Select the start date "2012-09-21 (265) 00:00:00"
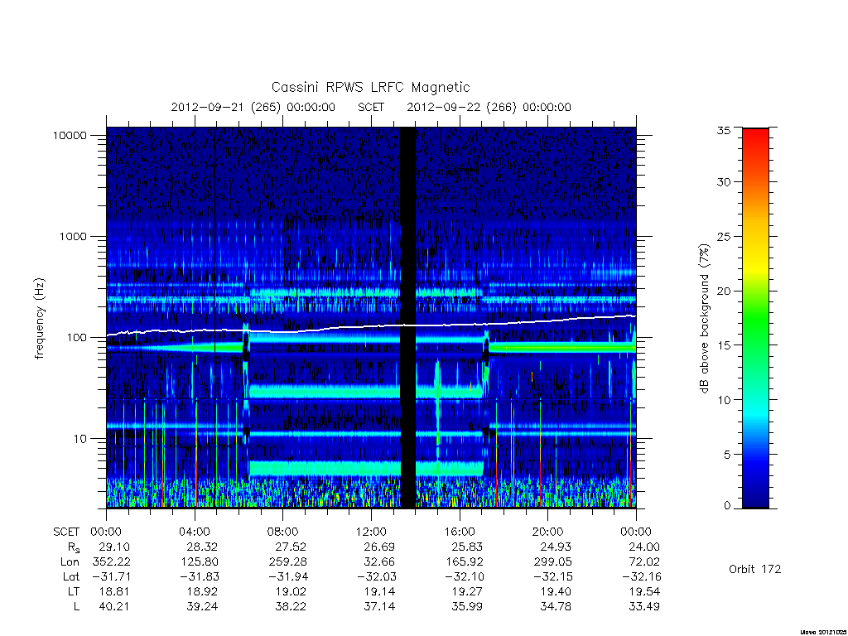 point(253,107)
